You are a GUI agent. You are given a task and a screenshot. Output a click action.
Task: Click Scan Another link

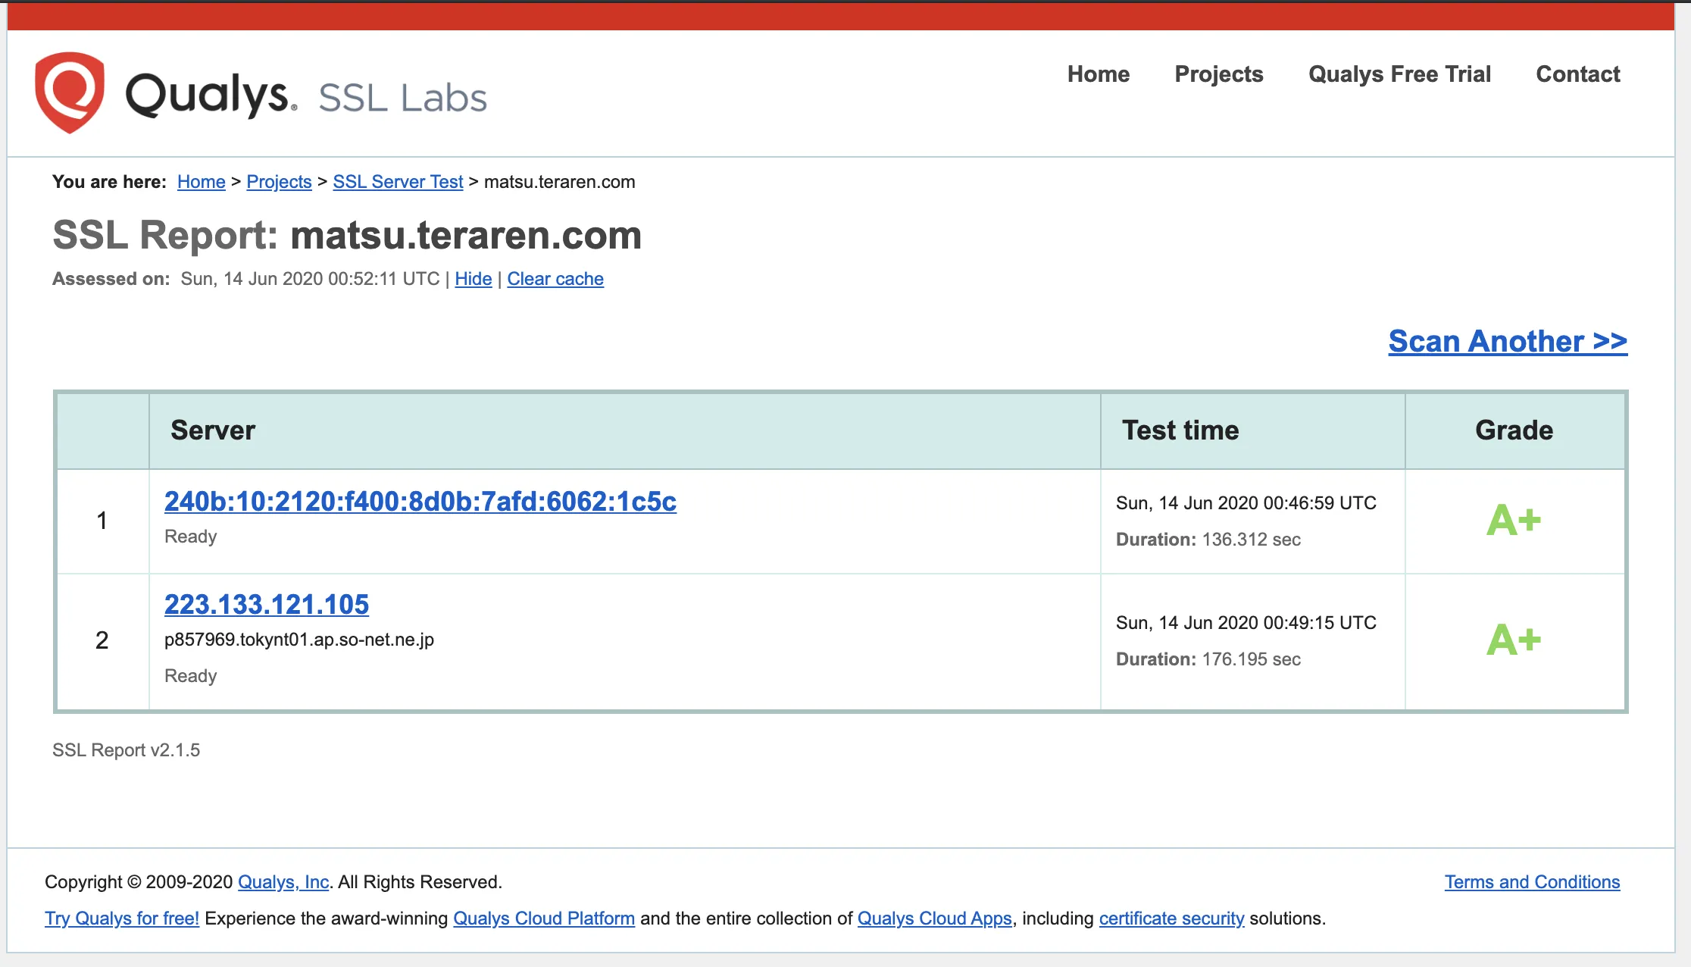(x=1507, y=341)
